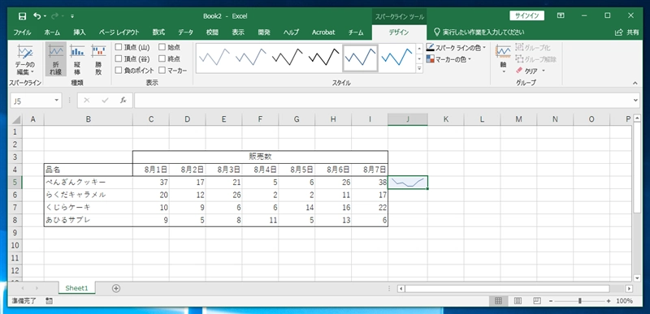Open the Quick Access Toolbar customize arrow

pos(72,16)
